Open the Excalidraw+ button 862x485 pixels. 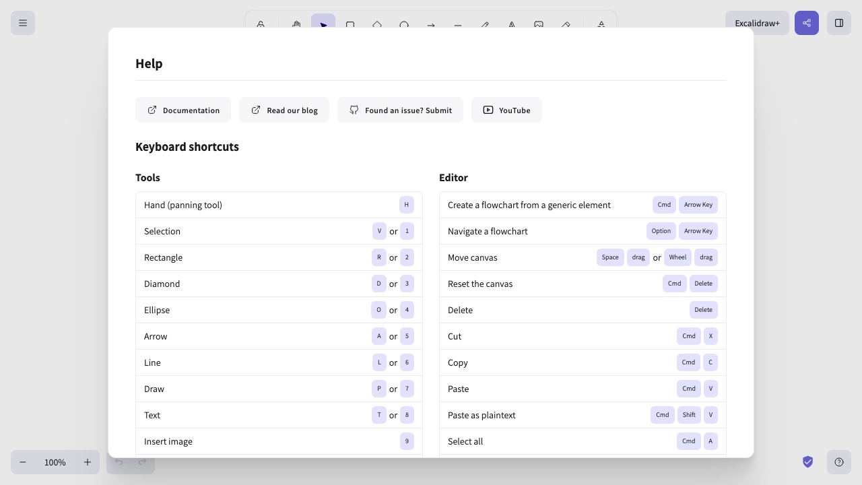757,23
